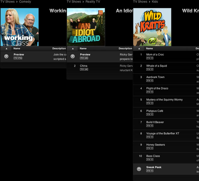Open An Idiot Abroad cover artwork
199x181 pixels.
click(86, 27)
